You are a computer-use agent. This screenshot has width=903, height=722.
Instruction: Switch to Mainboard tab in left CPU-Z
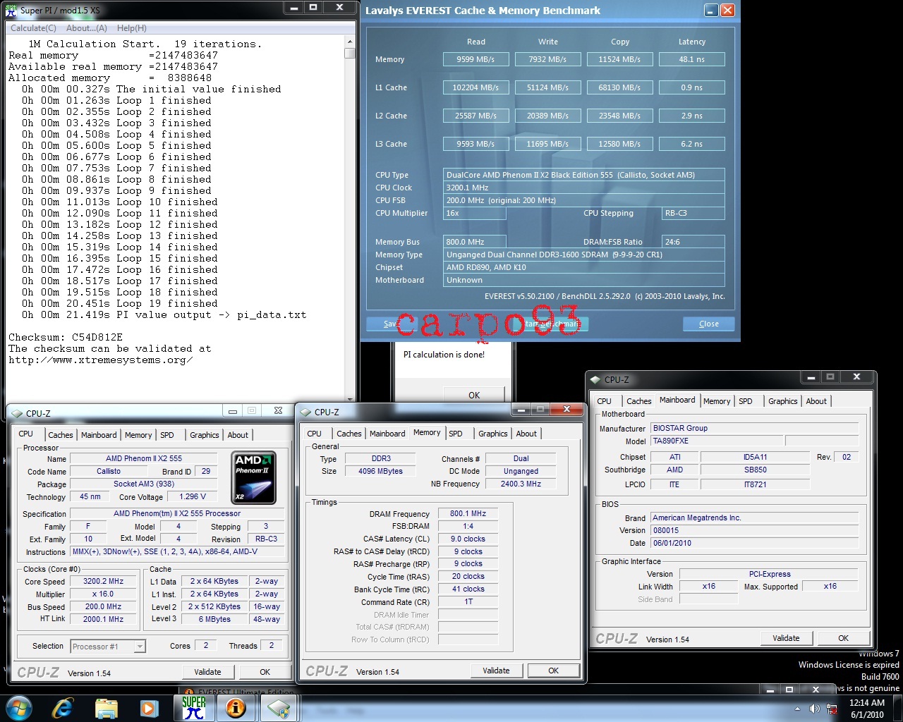click(x=99, y=435)
